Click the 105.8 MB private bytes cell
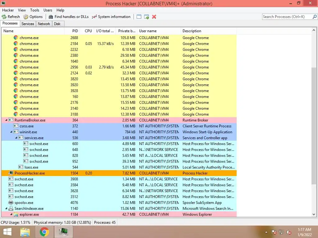 click(x=128, y=37)
